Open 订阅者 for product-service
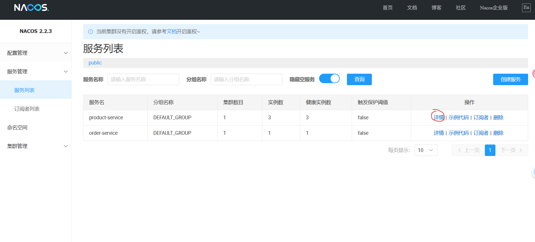 481,118
